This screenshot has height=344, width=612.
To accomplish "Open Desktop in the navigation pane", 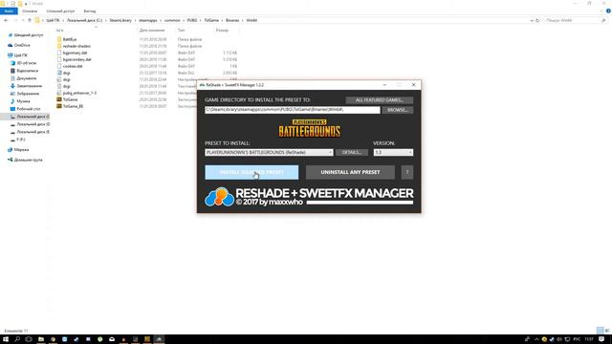I will tap(28, 109).
